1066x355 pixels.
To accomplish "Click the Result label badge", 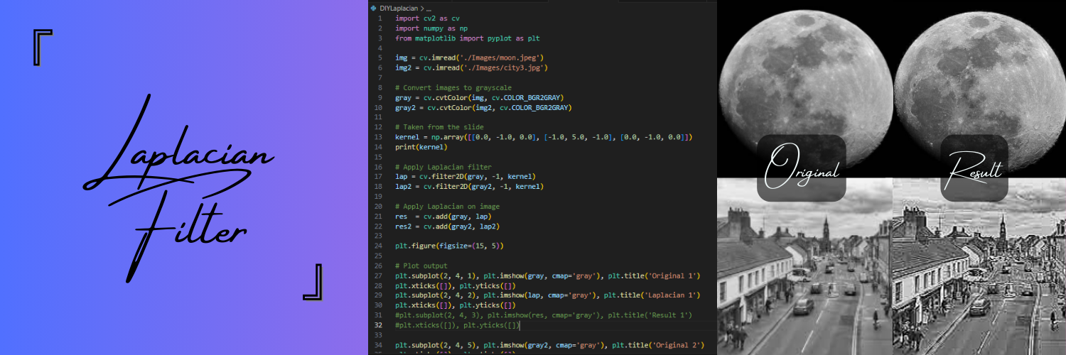I will click(x=974, y=168).
